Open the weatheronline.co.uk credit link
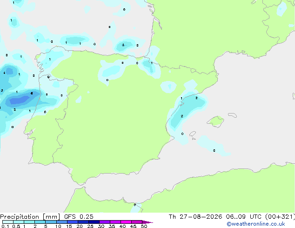The width and height of the screenshot is (295, 228). (x=256, y=224)
